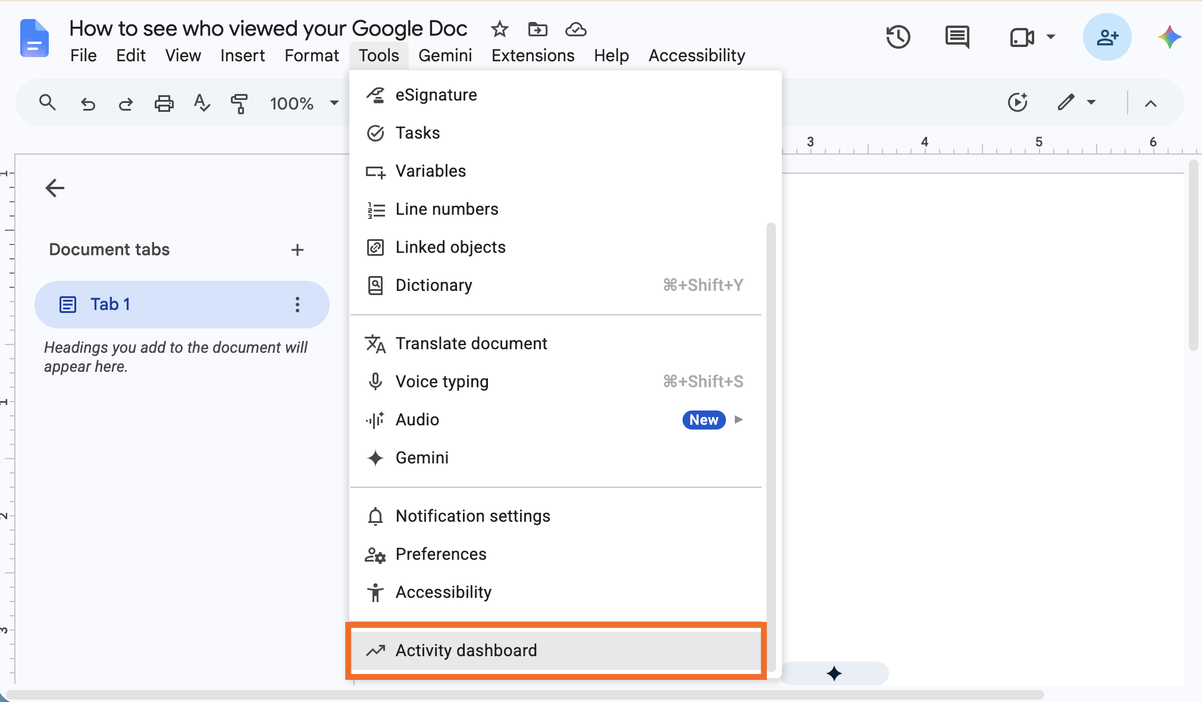This screenshot has width=1202, height=702.
Task: Choose eSignature from Tools menu
Action: tap(556, 95)
